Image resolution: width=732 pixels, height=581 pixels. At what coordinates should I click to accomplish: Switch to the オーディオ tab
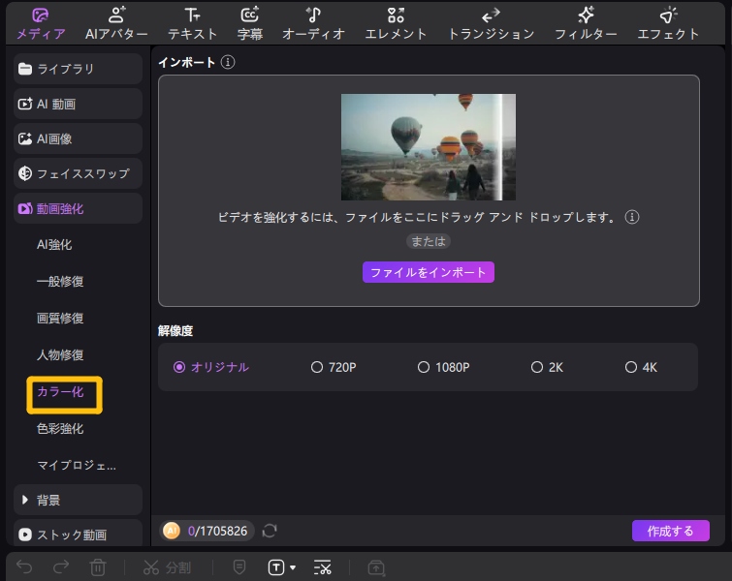pyautogui.click(x=313, y=23)
